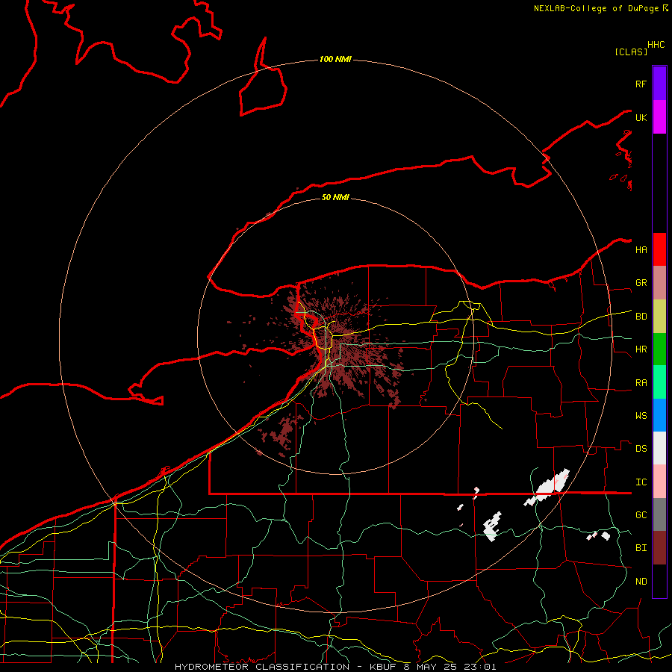Select the GC gray legend swatch

click(659, 514)
